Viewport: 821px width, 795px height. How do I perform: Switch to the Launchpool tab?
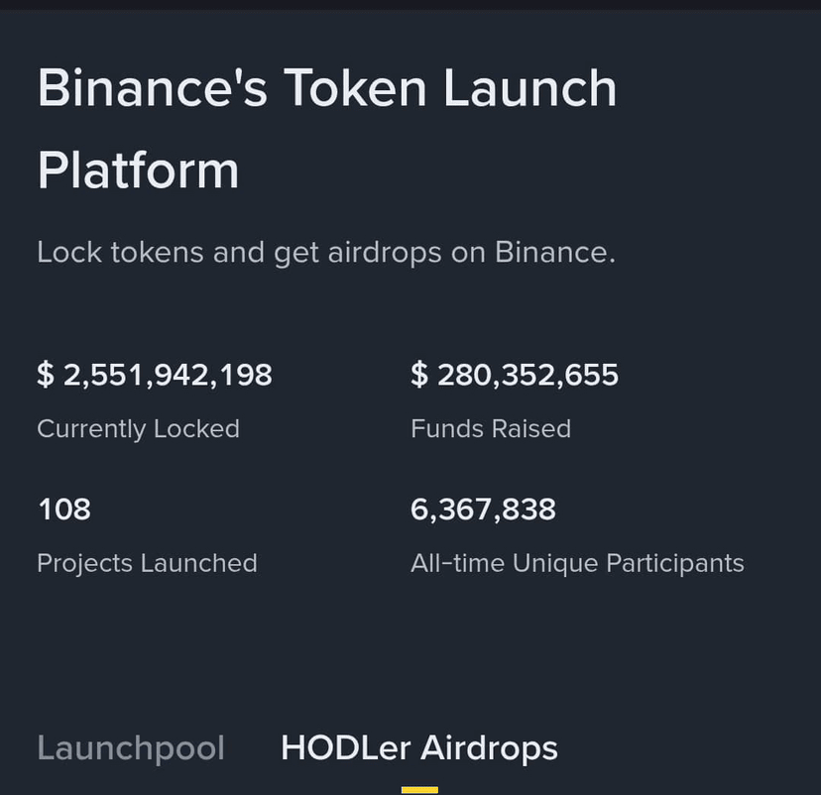[x=131, y=748]
